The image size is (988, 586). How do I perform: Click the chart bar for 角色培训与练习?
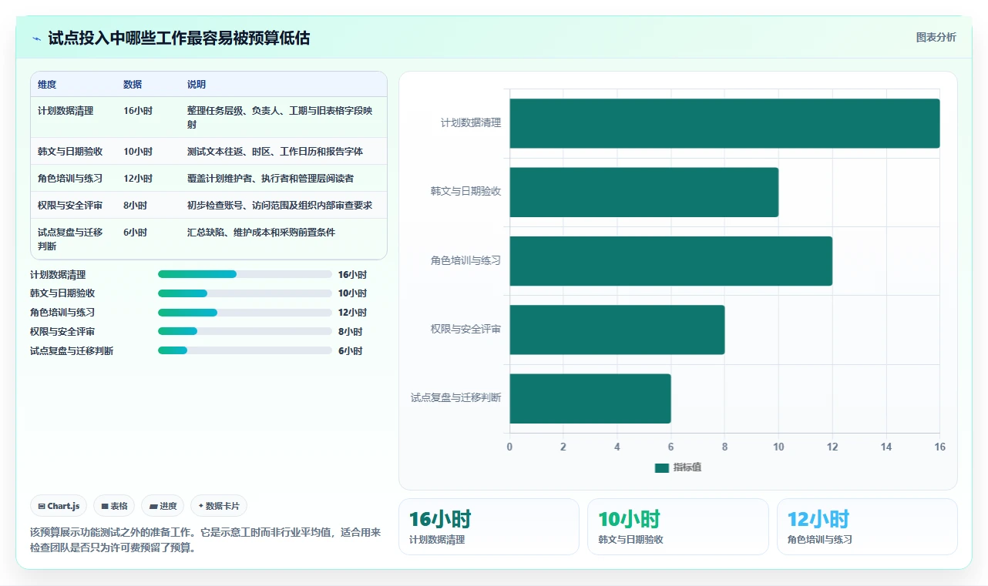pyautogui.click(x=670, y=261)
